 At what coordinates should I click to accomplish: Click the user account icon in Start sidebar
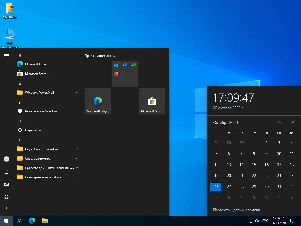[x=6, y=159]
